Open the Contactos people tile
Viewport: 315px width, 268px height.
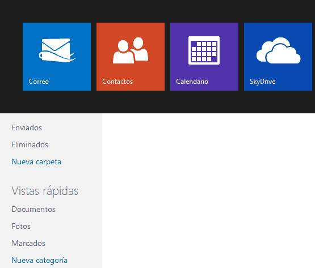point(131,57)
